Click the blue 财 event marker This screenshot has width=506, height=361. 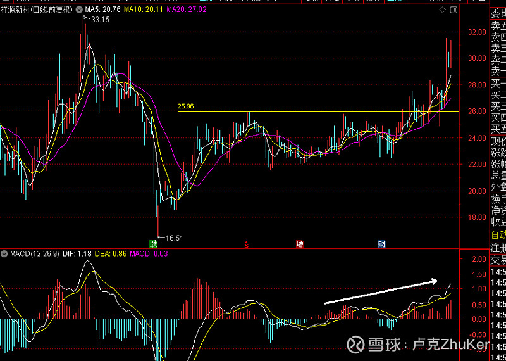pos(382,244)
